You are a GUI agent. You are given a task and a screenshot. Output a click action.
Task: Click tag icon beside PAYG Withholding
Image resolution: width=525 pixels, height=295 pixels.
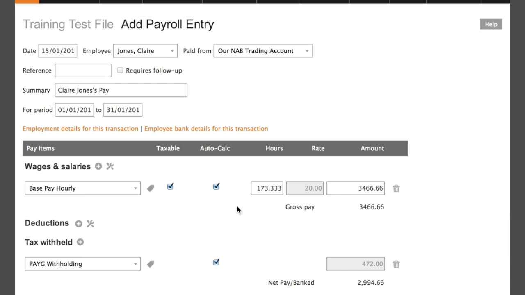click(151, 264)
